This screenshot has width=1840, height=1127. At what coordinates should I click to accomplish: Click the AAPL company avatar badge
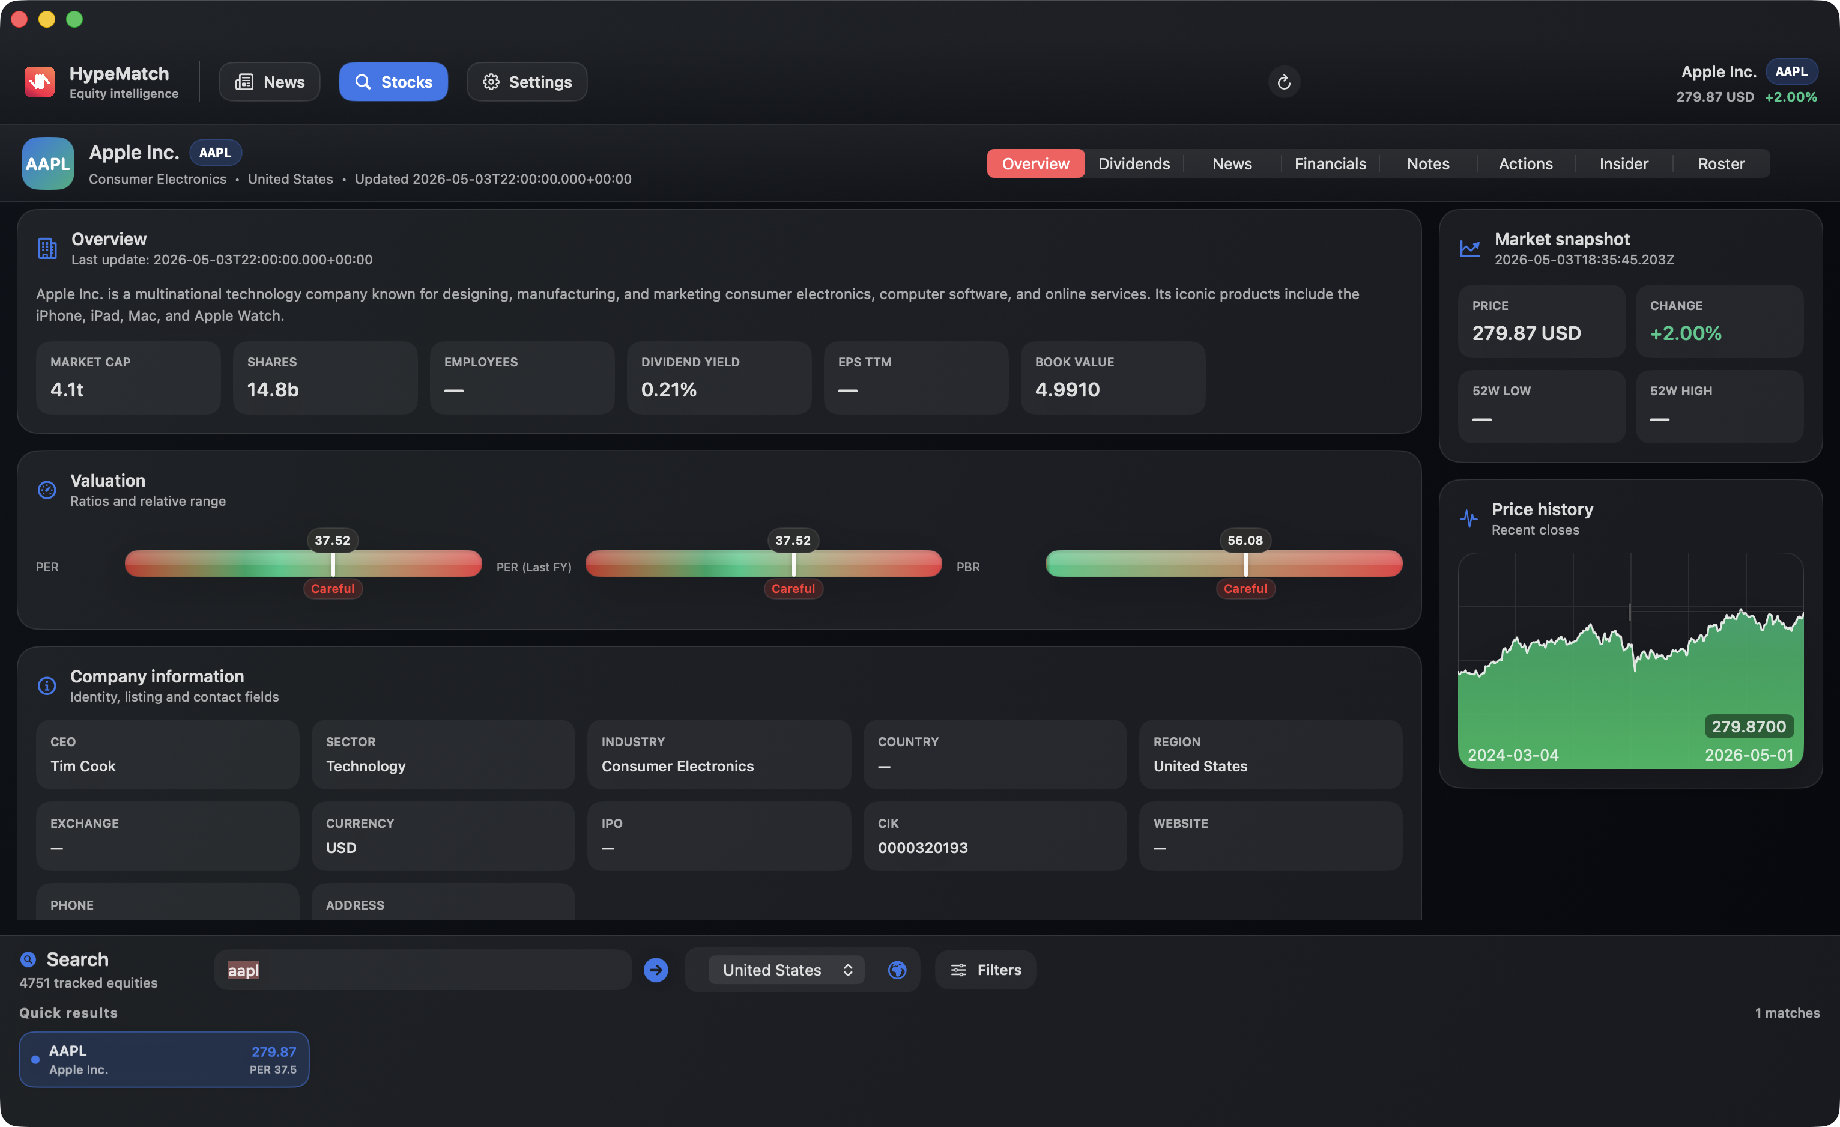pos(48,163)
